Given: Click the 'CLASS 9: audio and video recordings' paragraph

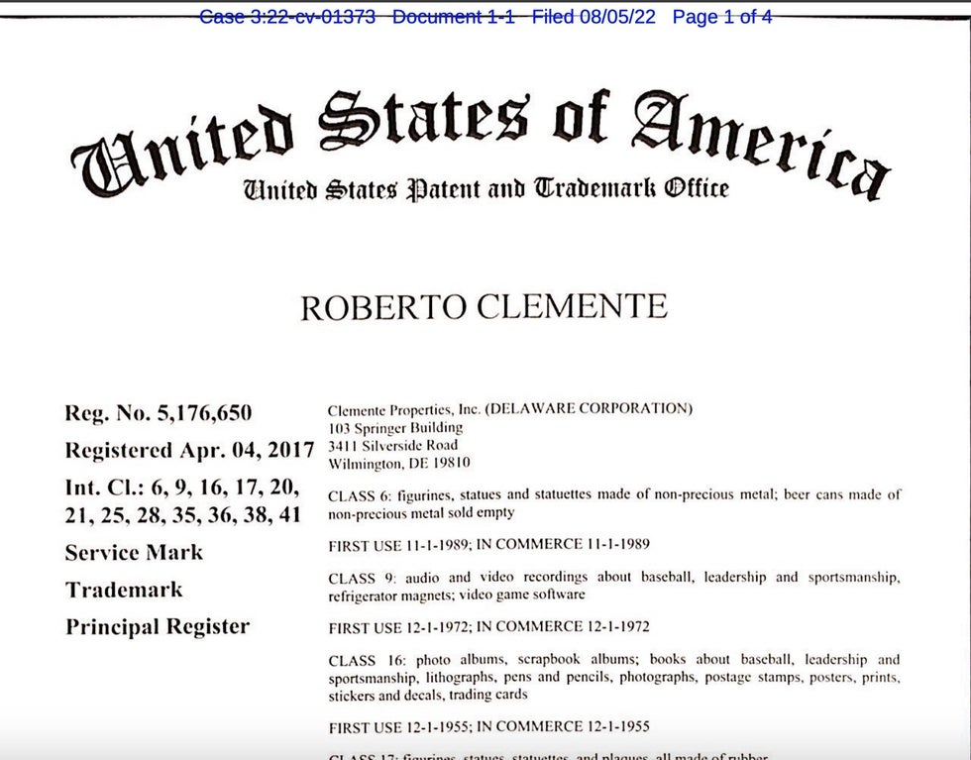Looking at the screenshot, I should (x=614, y=586).
